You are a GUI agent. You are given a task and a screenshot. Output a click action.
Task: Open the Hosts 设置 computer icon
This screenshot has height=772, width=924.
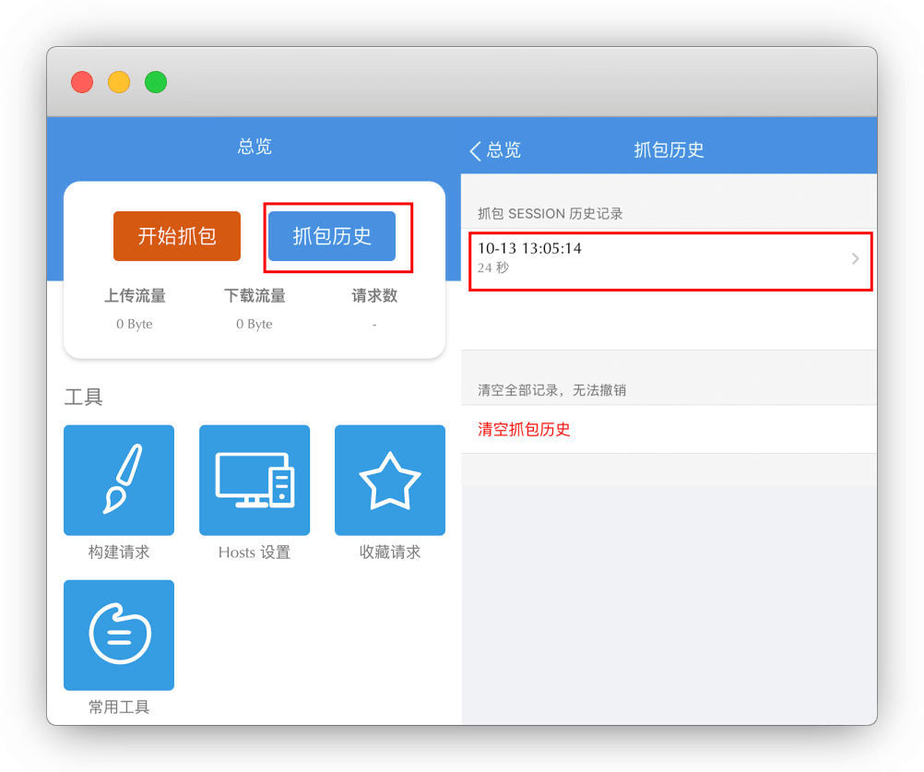point(255,480)
